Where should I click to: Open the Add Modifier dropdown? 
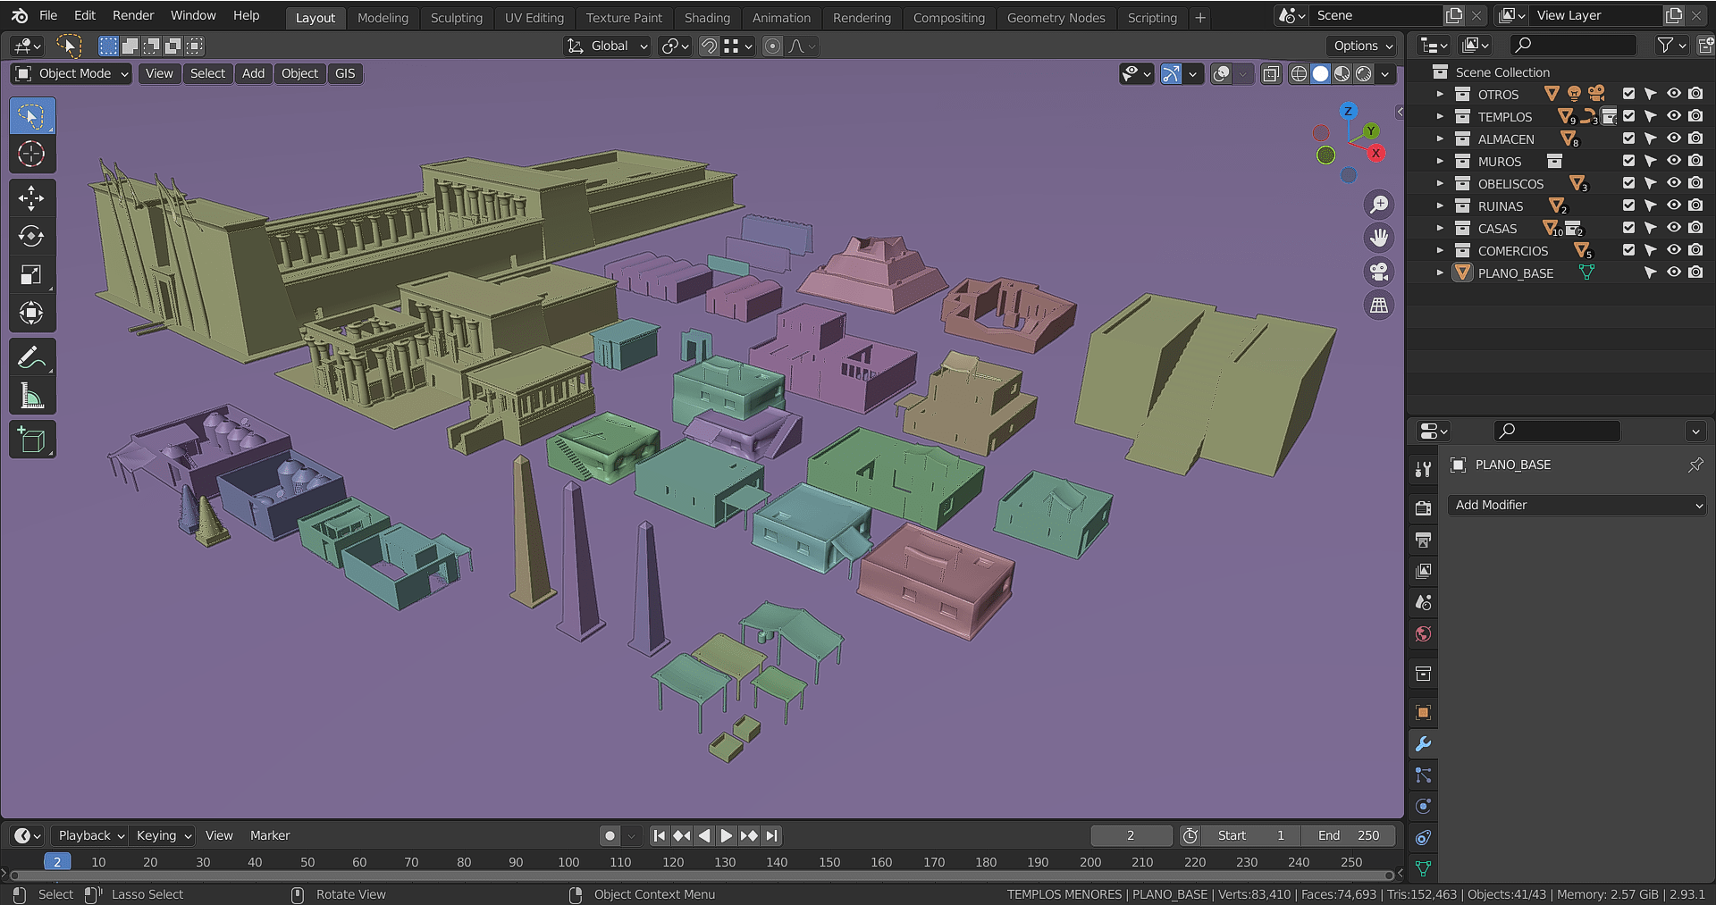pos(1577,505)
